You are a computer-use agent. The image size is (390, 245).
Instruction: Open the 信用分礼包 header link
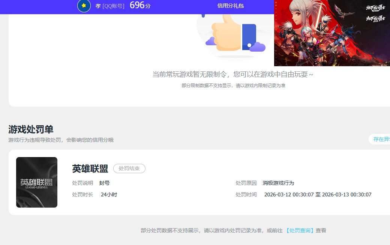pos(230,6)
